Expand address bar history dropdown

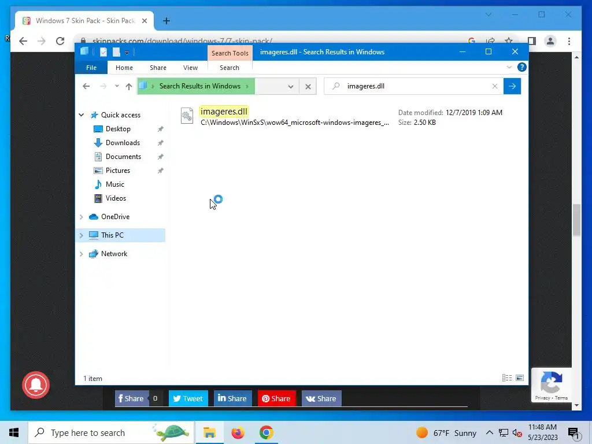point(290,87)
